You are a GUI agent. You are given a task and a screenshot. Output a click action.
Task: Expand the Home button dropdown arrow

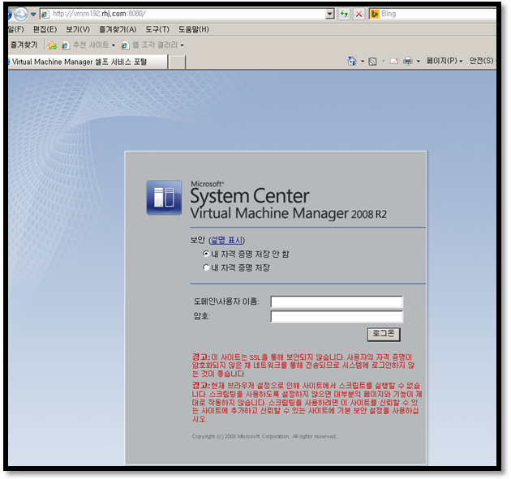pyautogui.click(x=363, y=62)
